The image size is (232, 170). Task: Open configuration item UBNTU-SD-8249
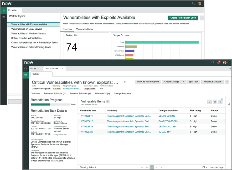(167, 116)
